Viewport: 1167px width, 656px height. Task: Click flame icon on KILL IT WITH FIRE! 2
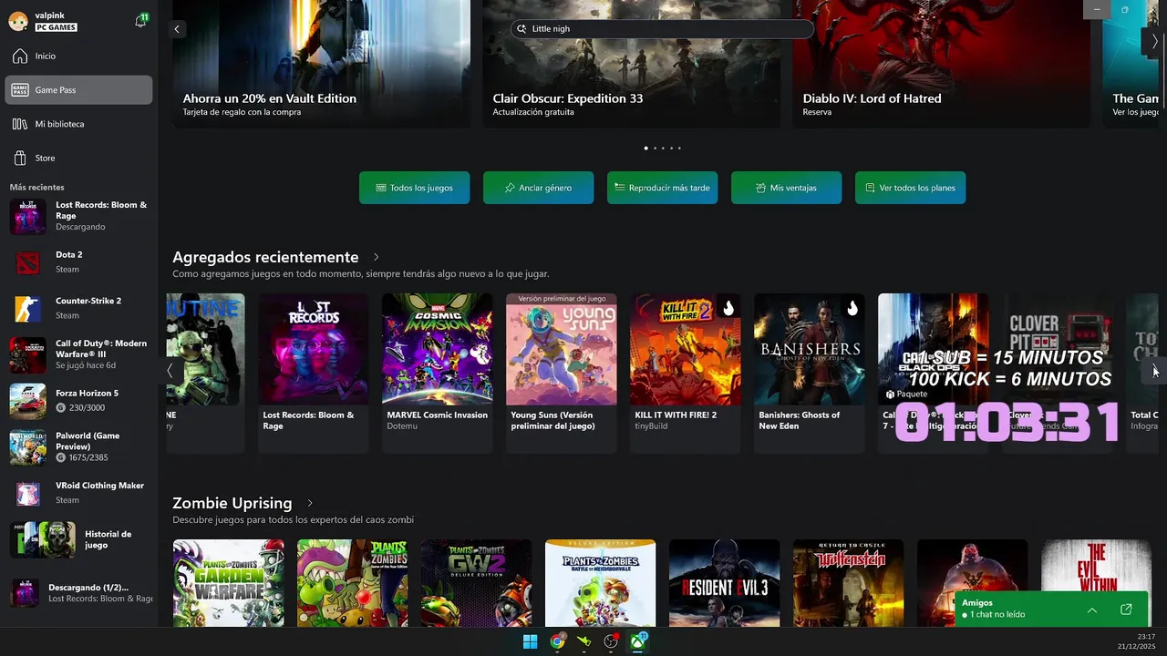pos(728,308)
